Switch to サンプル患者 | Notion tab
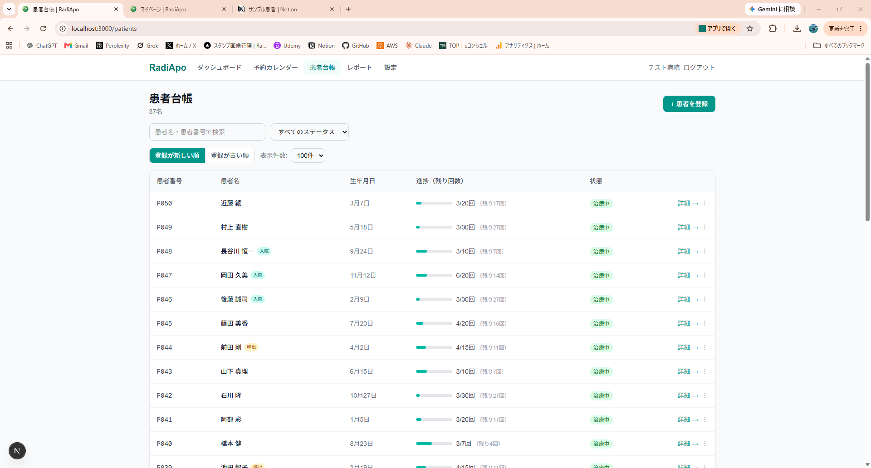Viewport: 871px width, 468px height. coord(287,9)
